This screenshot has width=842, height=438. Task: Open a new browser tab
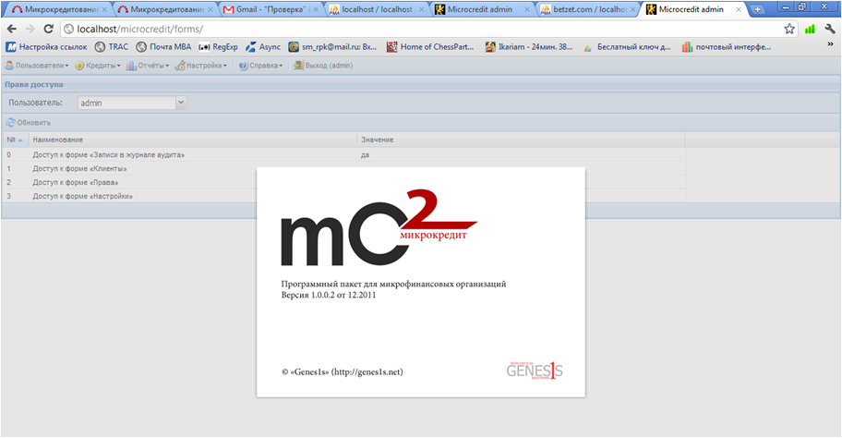tap(757, 9)
